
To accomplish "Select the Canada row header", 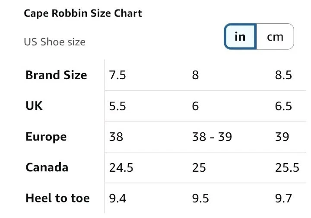I will [47, 167].
